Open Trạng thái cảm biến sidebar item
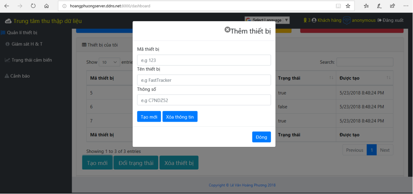This screenshot has width=413, height=194. [32, 60]
